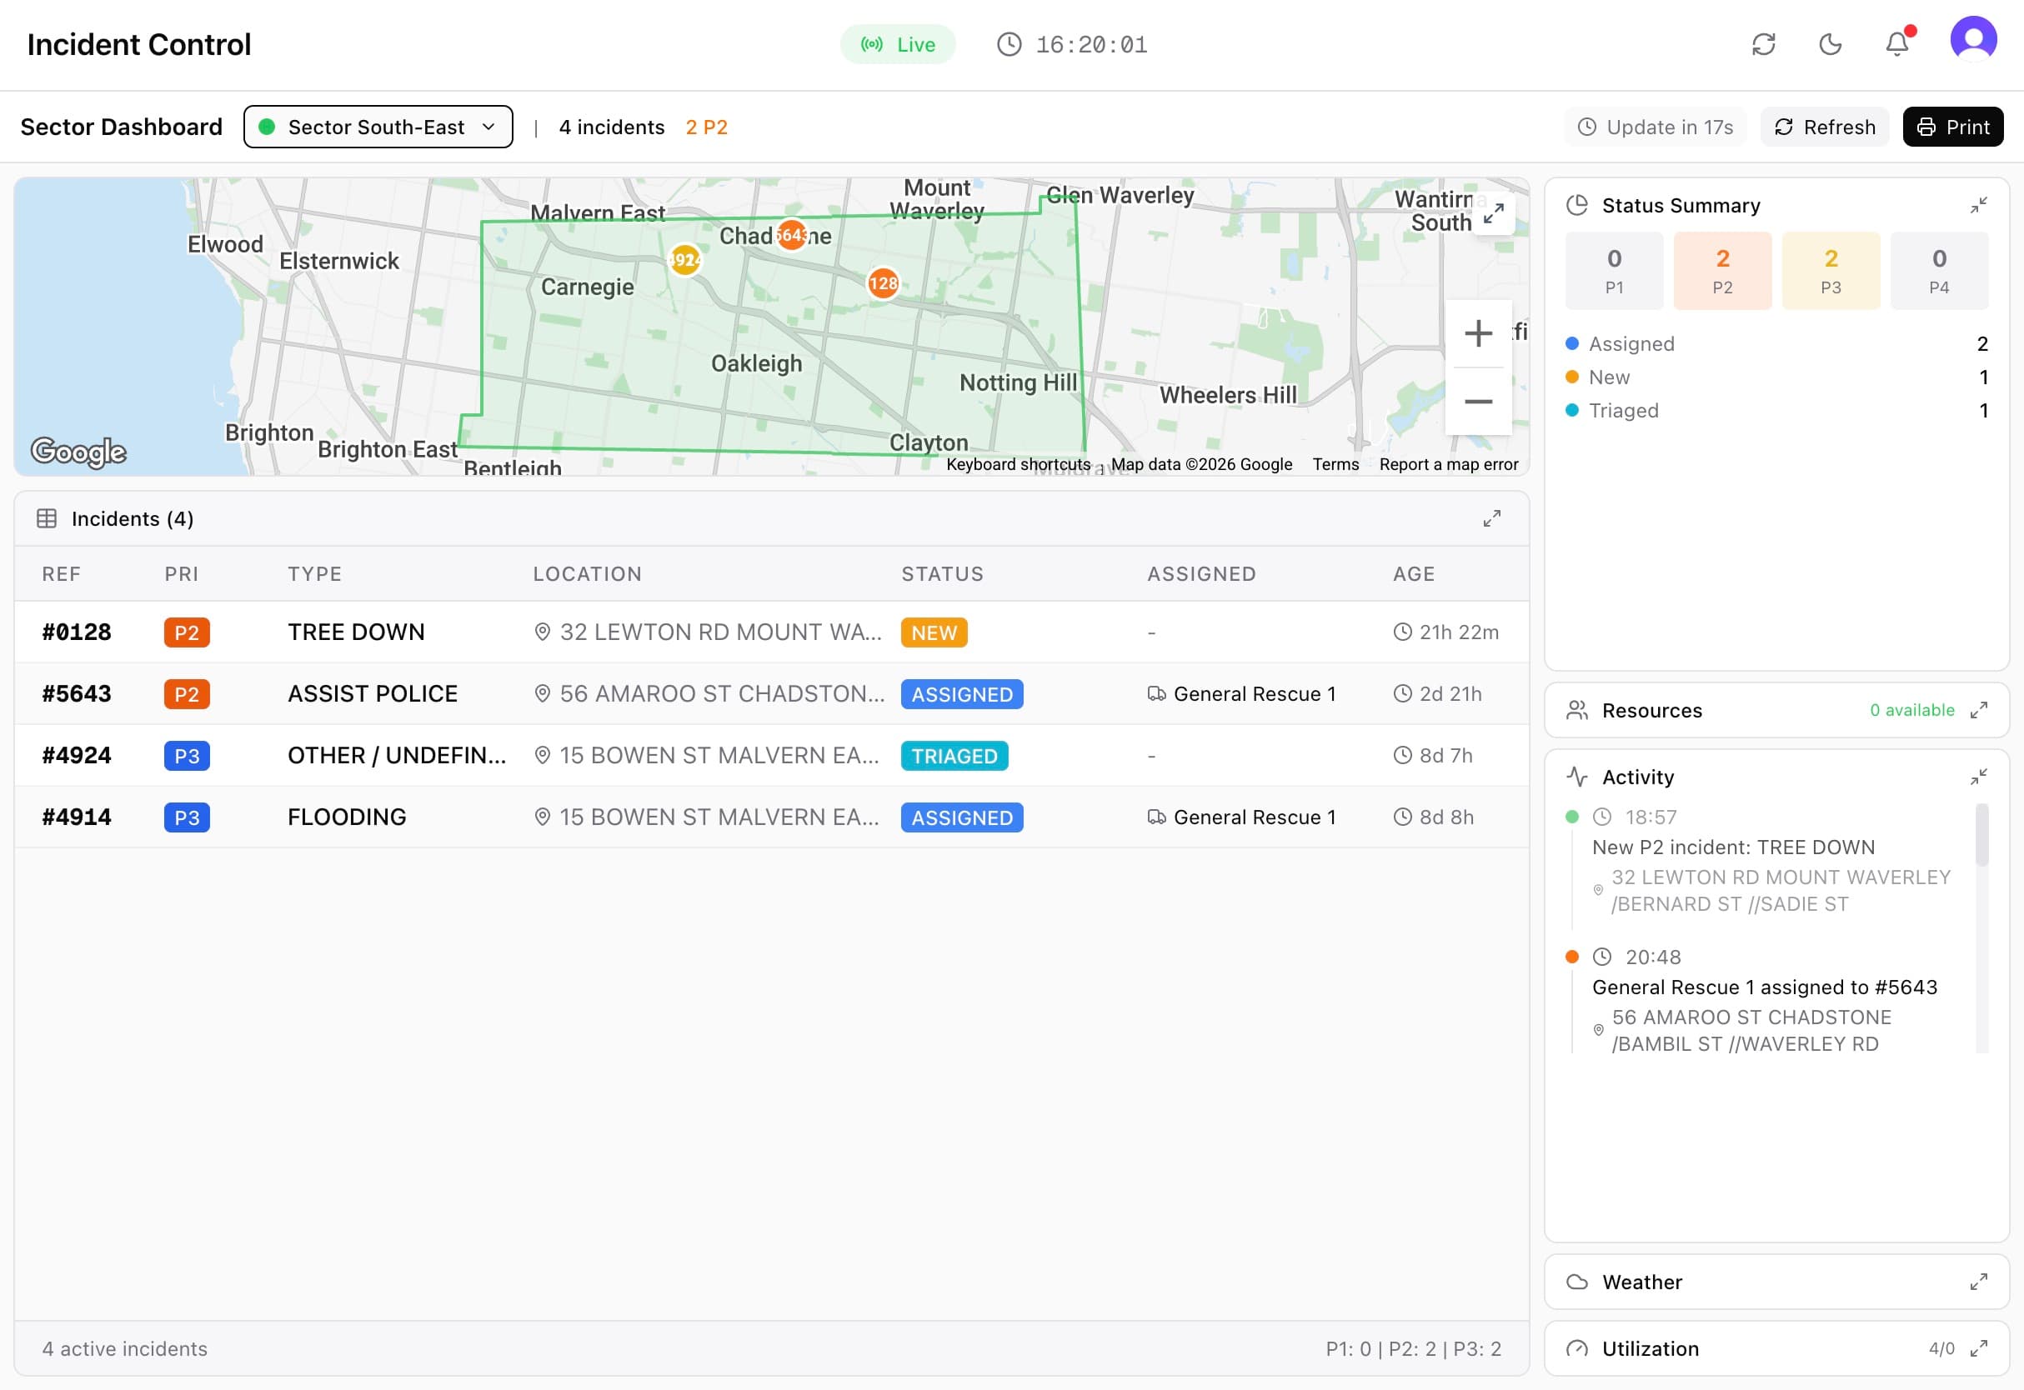The width and height of the screenshot is (2024, 1390).
Task: Open the user profile avatar
Action: click(1973, 38)
